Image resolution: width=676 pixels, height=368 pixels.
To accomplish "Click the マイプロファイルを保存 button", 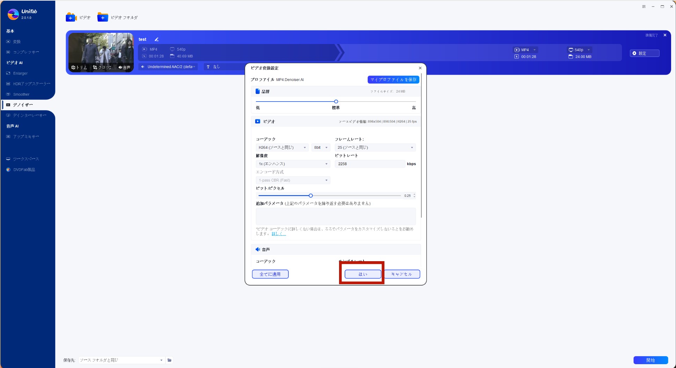I will pyautogui.click(x=393, y=80).
